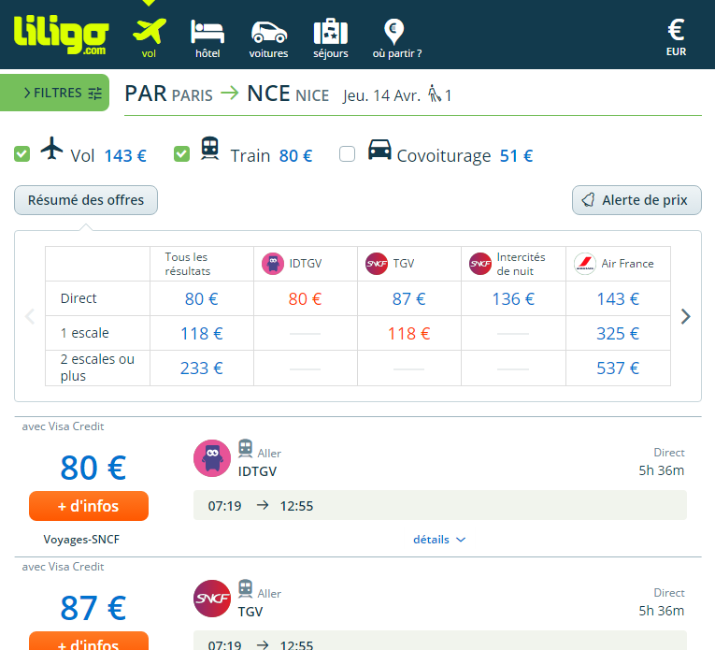This screenshot has width=715, height=650.
Task: Click the IDTGV logo in summary table
Action: click(x=273, y=264)
